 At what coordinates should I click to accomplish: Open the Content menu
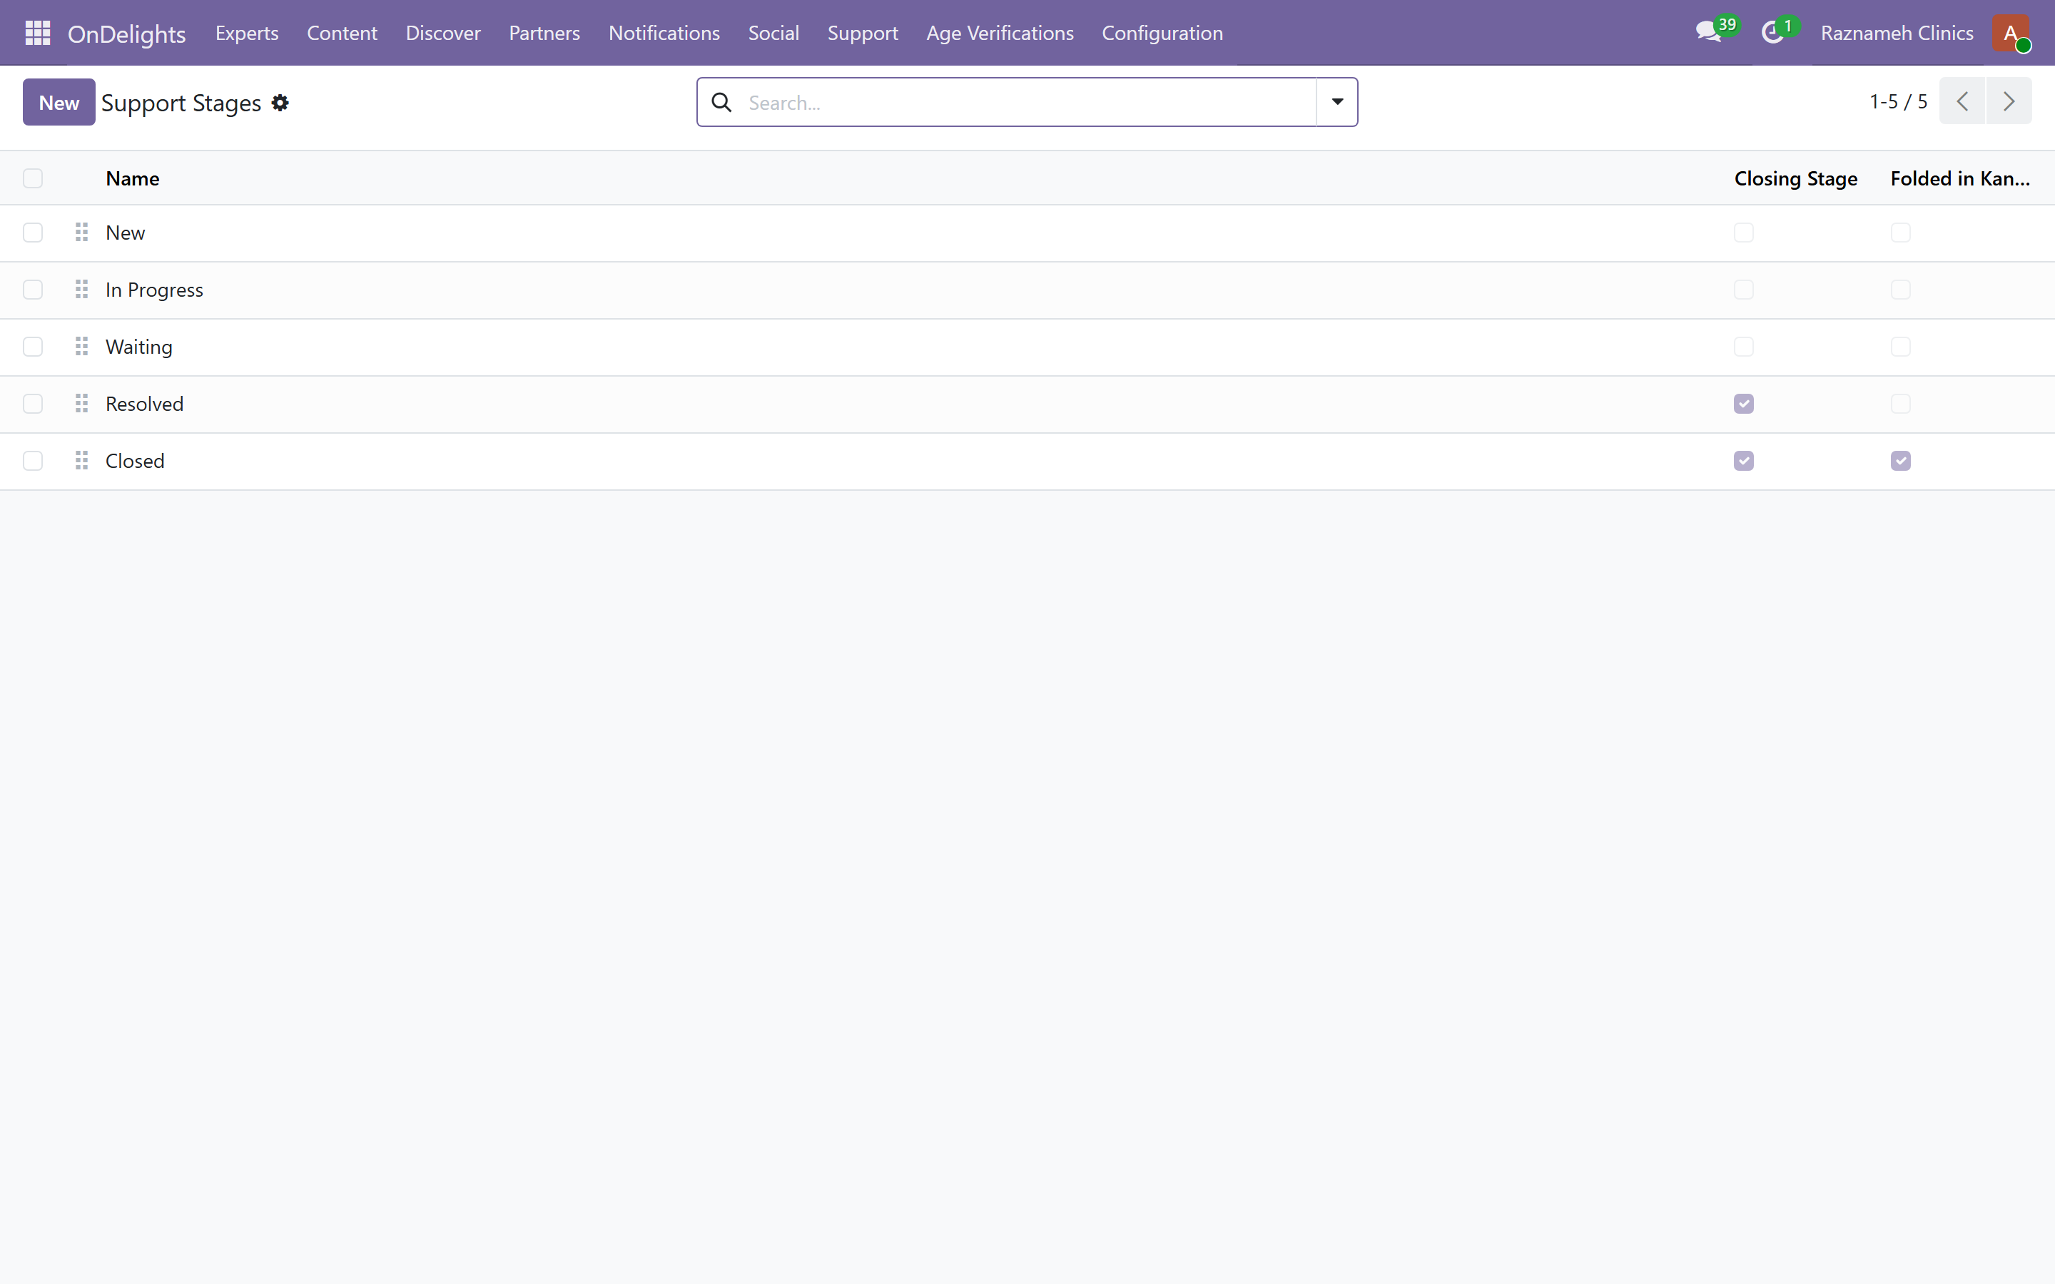point(342,33)
